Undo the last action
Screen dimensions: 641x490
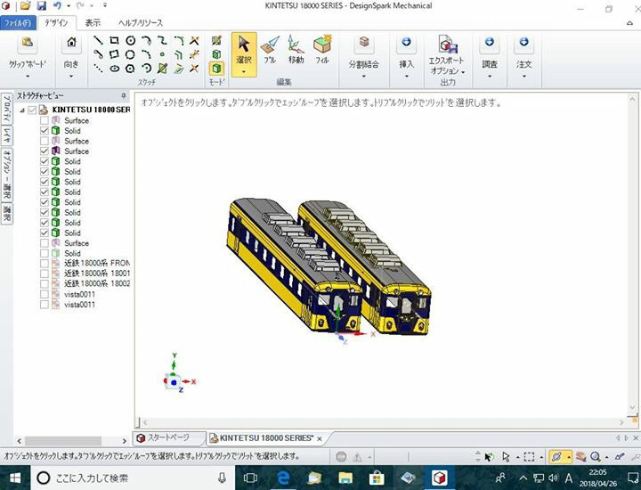coord(57,5)
